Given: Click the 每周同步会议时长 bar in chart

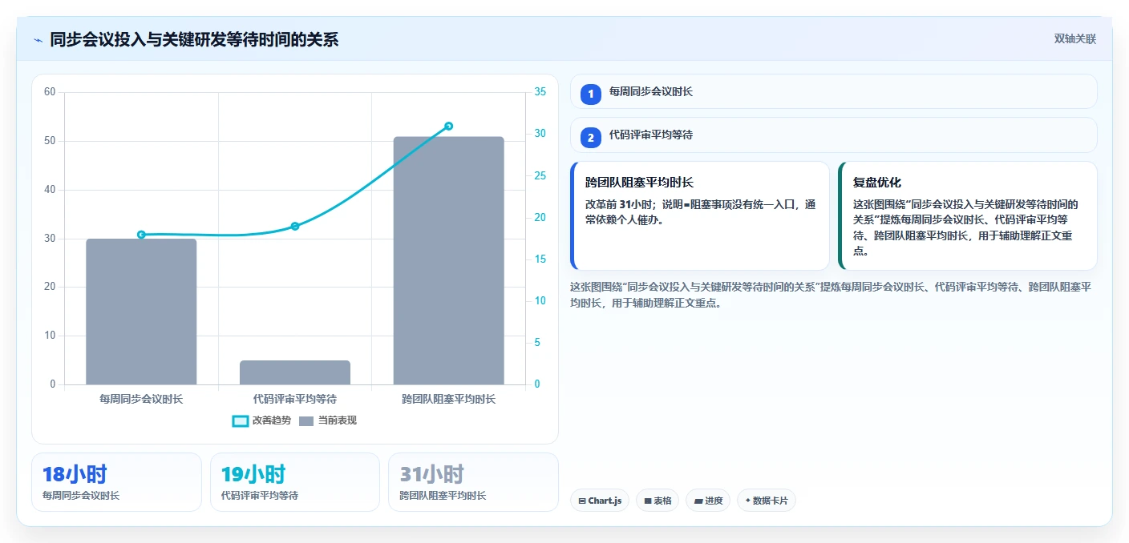Looking at the screenshot, I should coord(141,312).
